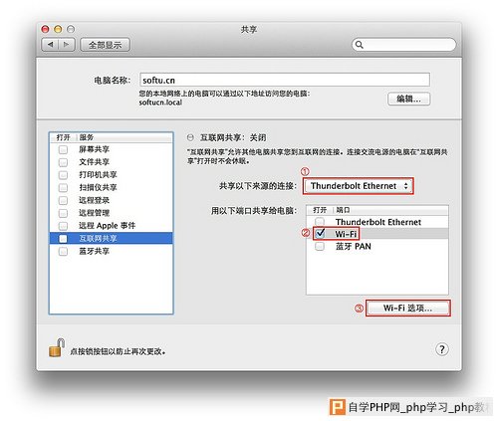Select 蓝牙共享 in the services list

(111, 251)
